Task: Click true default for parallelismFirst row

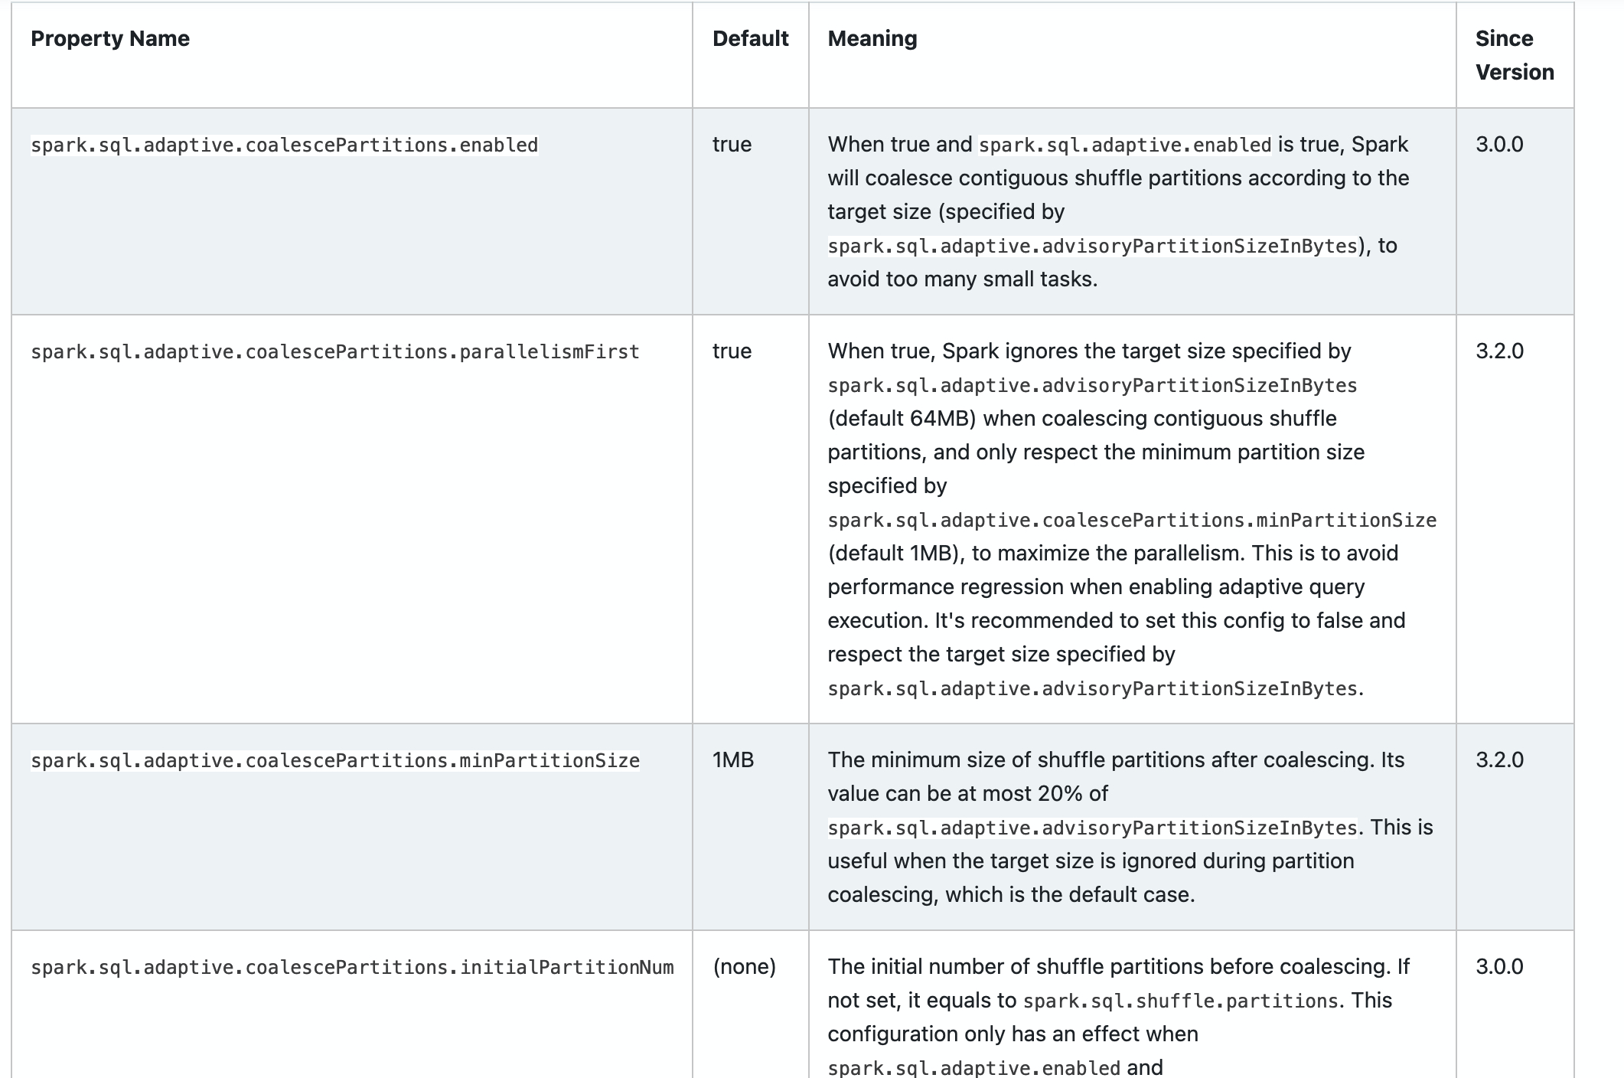Action: point(732,351)
